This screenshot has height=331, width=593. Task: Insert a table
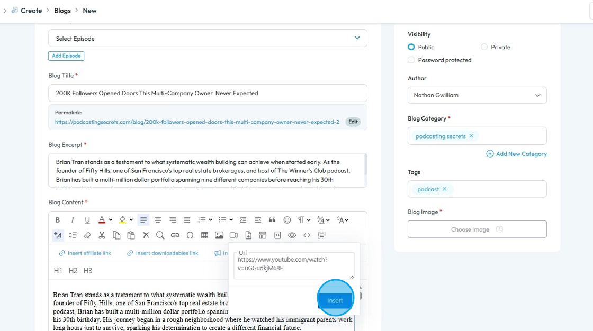pos(204,235)
